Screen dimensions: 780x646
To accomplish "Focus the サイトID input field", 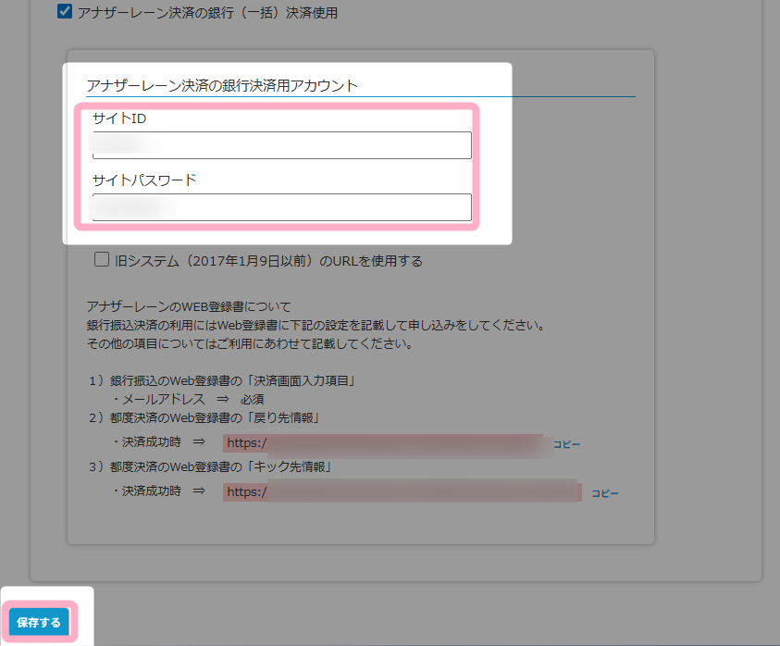I will click(281, 145).
